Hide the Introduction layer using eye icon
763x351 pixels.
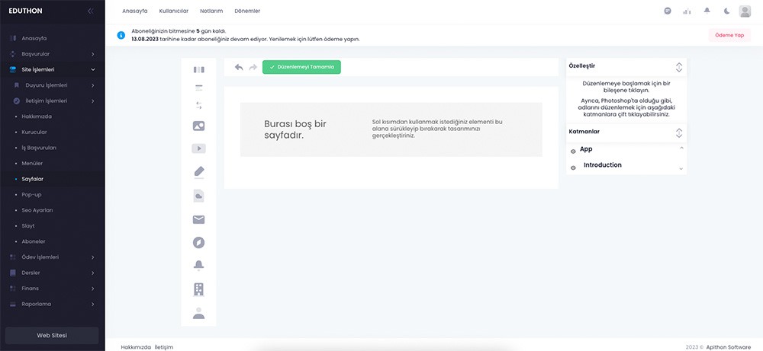[573, 167]
